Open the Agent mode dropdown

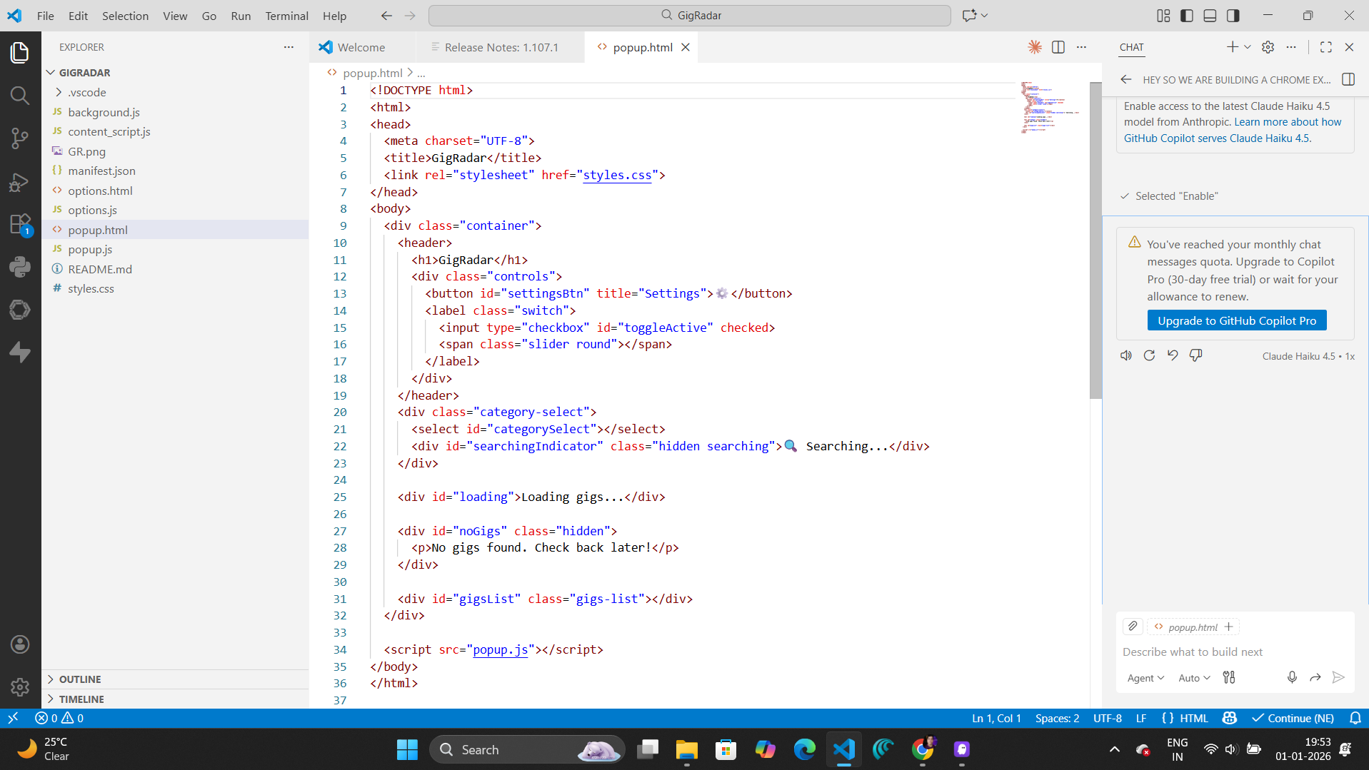coord(1145,678)
